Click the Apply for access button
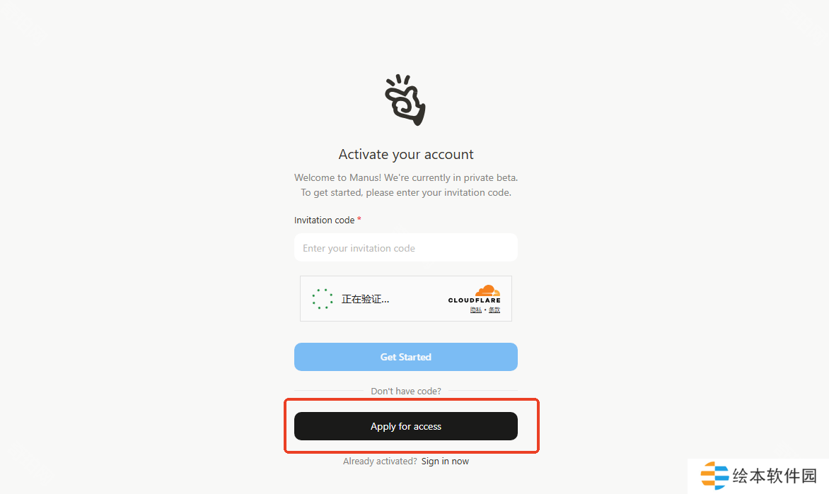Image resolution: width=829 pixels, height=494 pixels. coord(405,426)
